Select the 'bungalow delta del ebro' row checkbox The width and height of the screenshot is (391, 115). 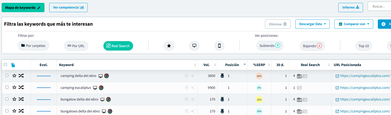point(7,99)
